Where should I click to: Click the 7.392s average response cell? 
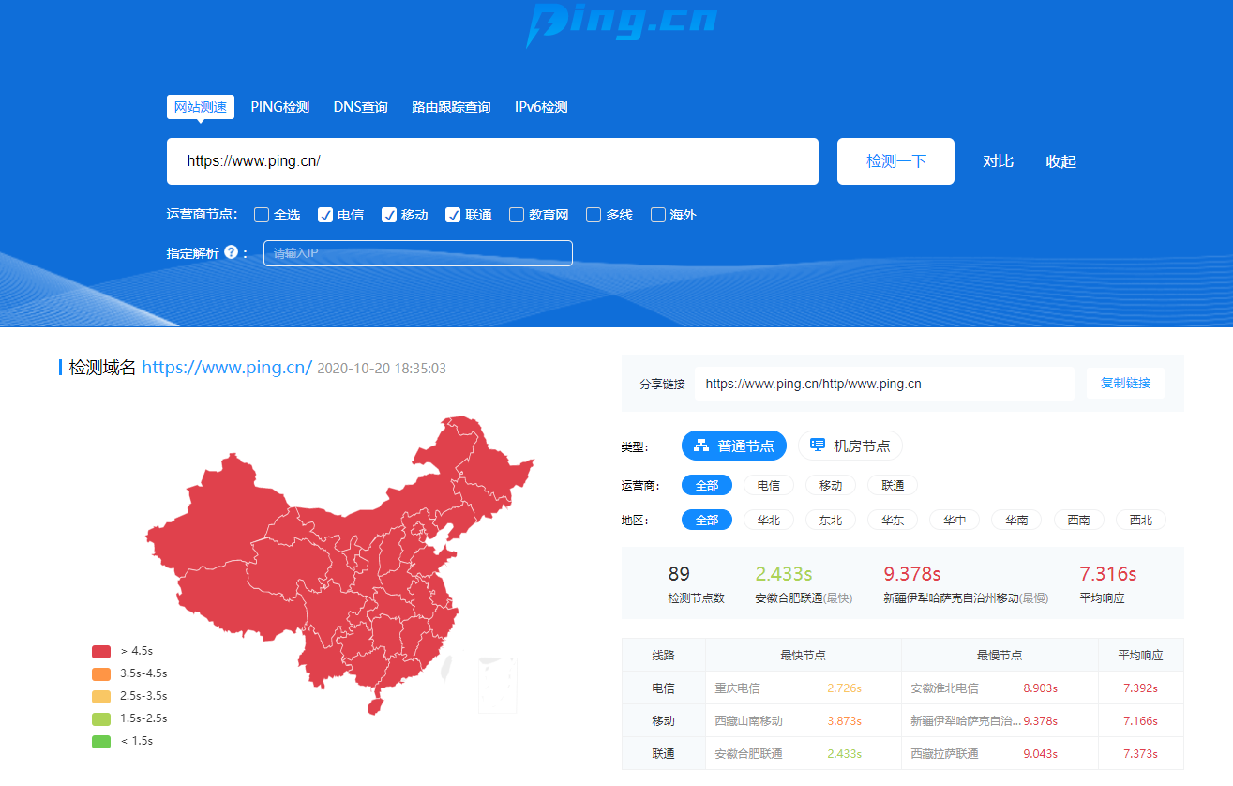click(x=1140, y=688)
